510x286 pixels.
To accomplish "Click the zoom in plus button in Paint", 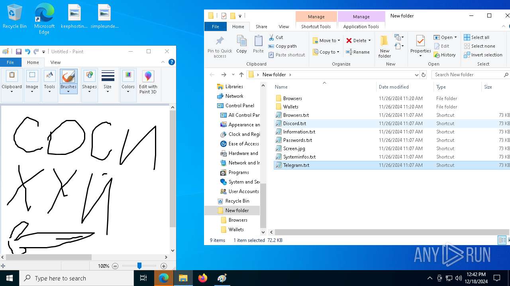I will tap(164, 266).
